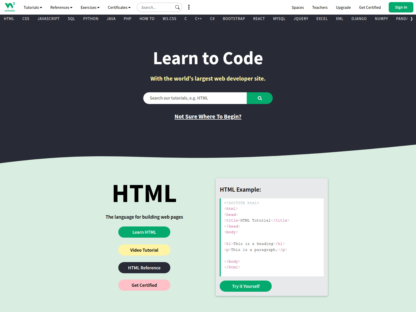
Task: Open the SQL topic
Action: tap(71, 19)
